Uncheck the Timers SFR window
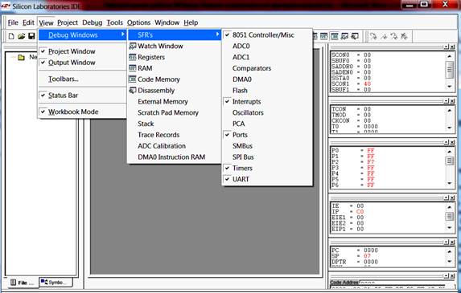The height and width of the screenshot is (293, 461). (x=267, y=168)
